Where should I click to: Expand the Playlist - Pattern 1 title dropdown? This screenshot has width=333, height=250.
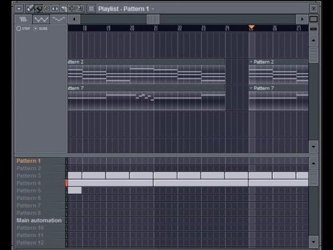(x=153, y=9)
